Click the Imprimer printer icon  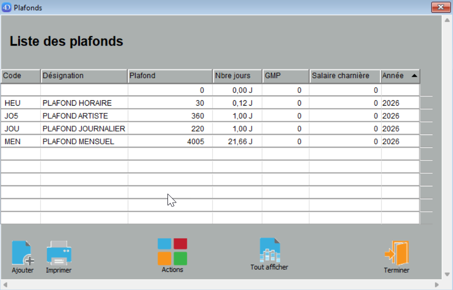(x=59, y=253)
